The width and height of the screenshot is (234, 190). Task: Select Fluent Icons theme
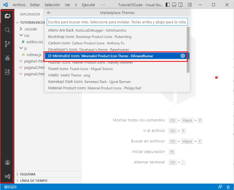116,69
